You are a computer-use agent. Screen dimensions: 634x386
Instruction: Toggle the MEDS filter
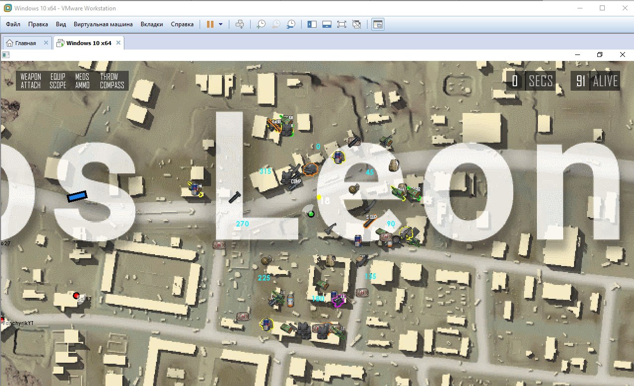click(x=82, y=77)
